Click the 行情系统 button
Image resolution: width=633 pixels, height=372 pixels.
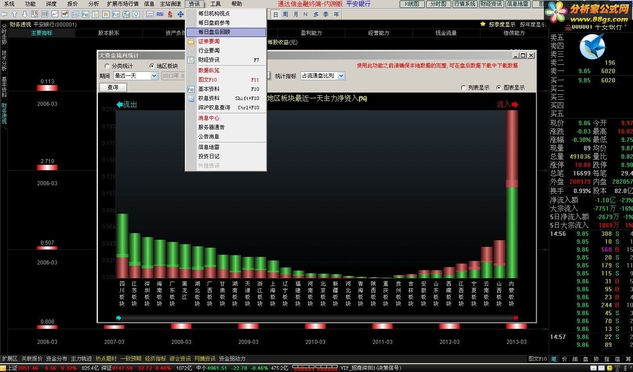464,4
